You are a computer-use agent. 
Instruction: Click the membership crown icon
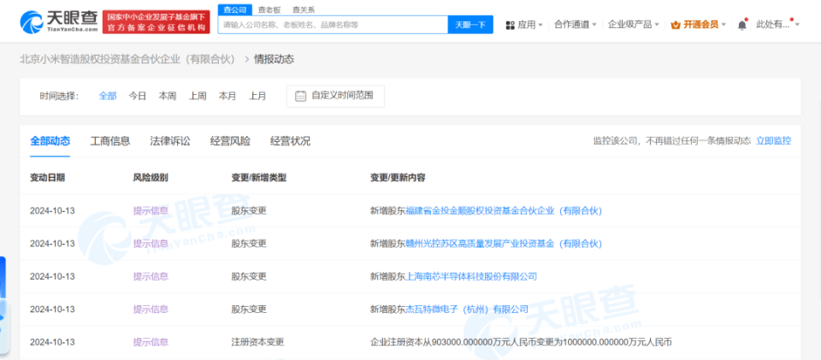click(675, 25)
